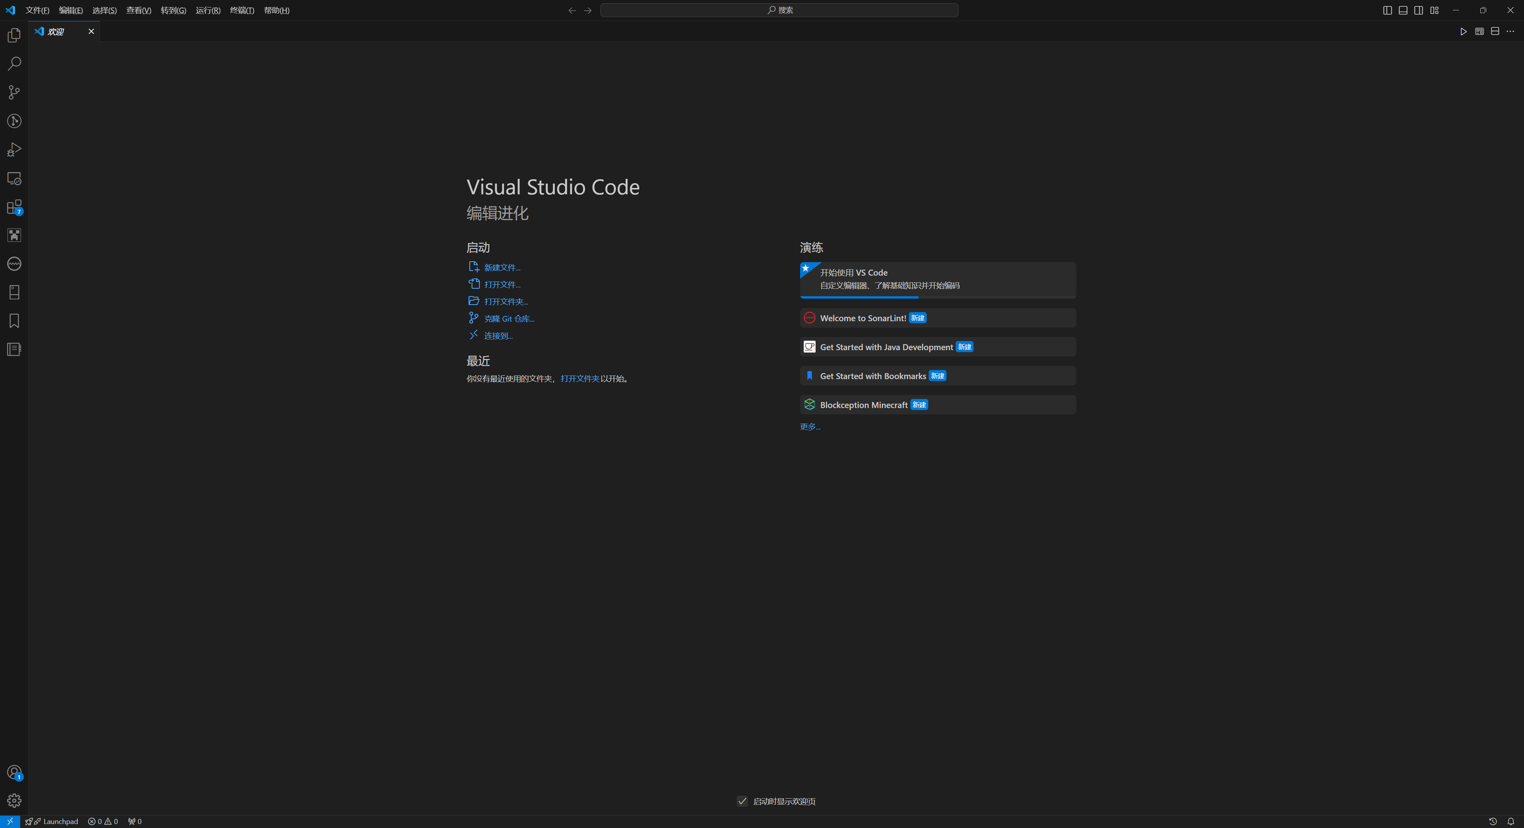Image resolution: width=1524 pixels, height=828 pixels.
Task: Go back using navigation arrow
Action: pos(572,10)
